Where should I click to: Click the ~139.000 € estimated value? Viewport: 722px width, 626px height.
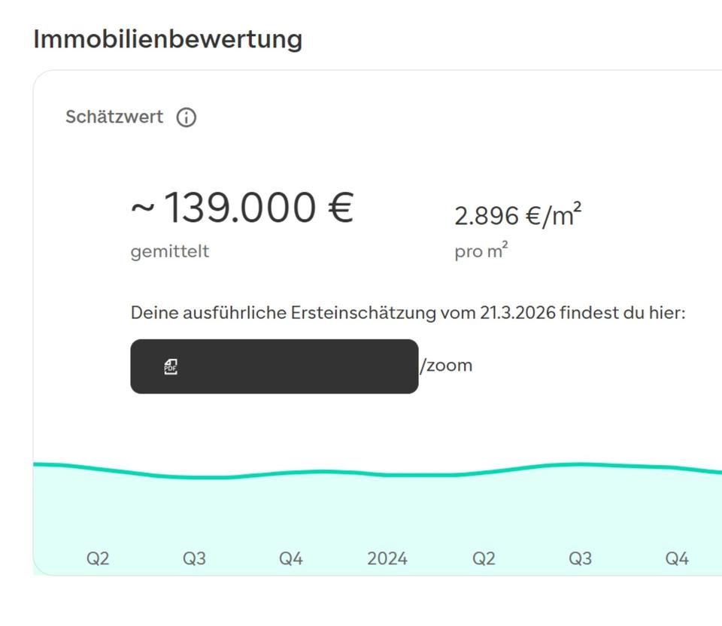(x=242, y=208)
